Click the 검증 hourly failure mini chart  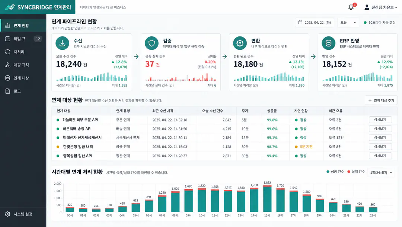(x=181, y=77)
